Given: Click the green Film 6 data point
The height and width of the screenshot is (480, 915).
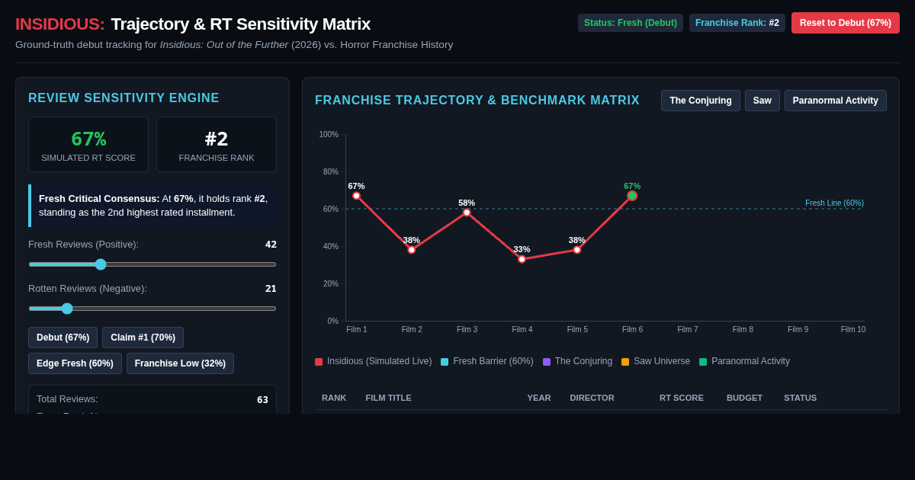Looking at the screenshot, I should 632,196.
